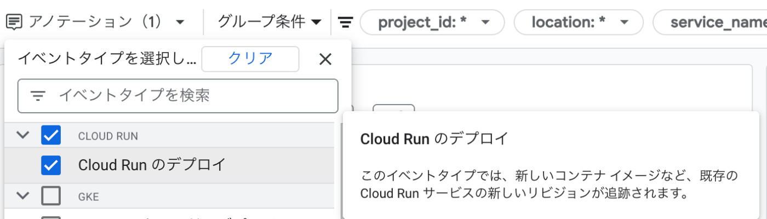767x219 pixels.
Task: Check the GKE group checkbox
Action: tap(51, 195)
